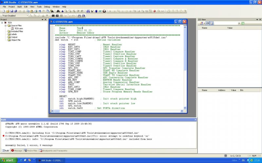Image resolution: width=262 pixels, height=163 pixels.
Task: Select TESt.asm in the project tree
Action: point(19,28)
